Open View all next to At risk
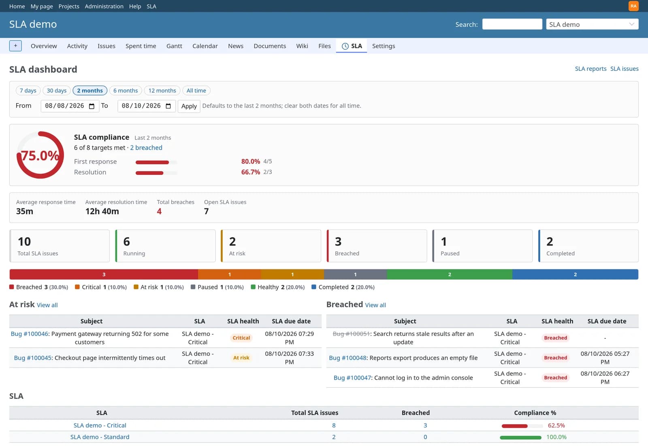Screen dimensions: 648x446 click(x=47, y=305)
